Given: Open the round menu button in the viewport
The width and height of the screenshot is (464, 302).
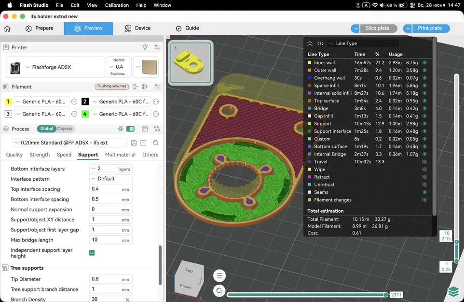Looking at the screenshot, I should (x=219, y=276).
